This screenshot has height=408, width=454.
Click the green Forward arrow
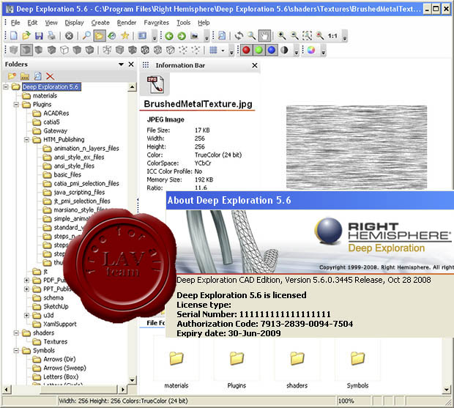click(x=182, y=36)
